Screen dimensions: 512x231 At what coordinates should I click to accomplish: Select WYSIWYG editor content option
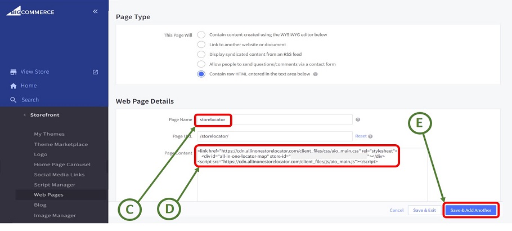coord(201,35)
